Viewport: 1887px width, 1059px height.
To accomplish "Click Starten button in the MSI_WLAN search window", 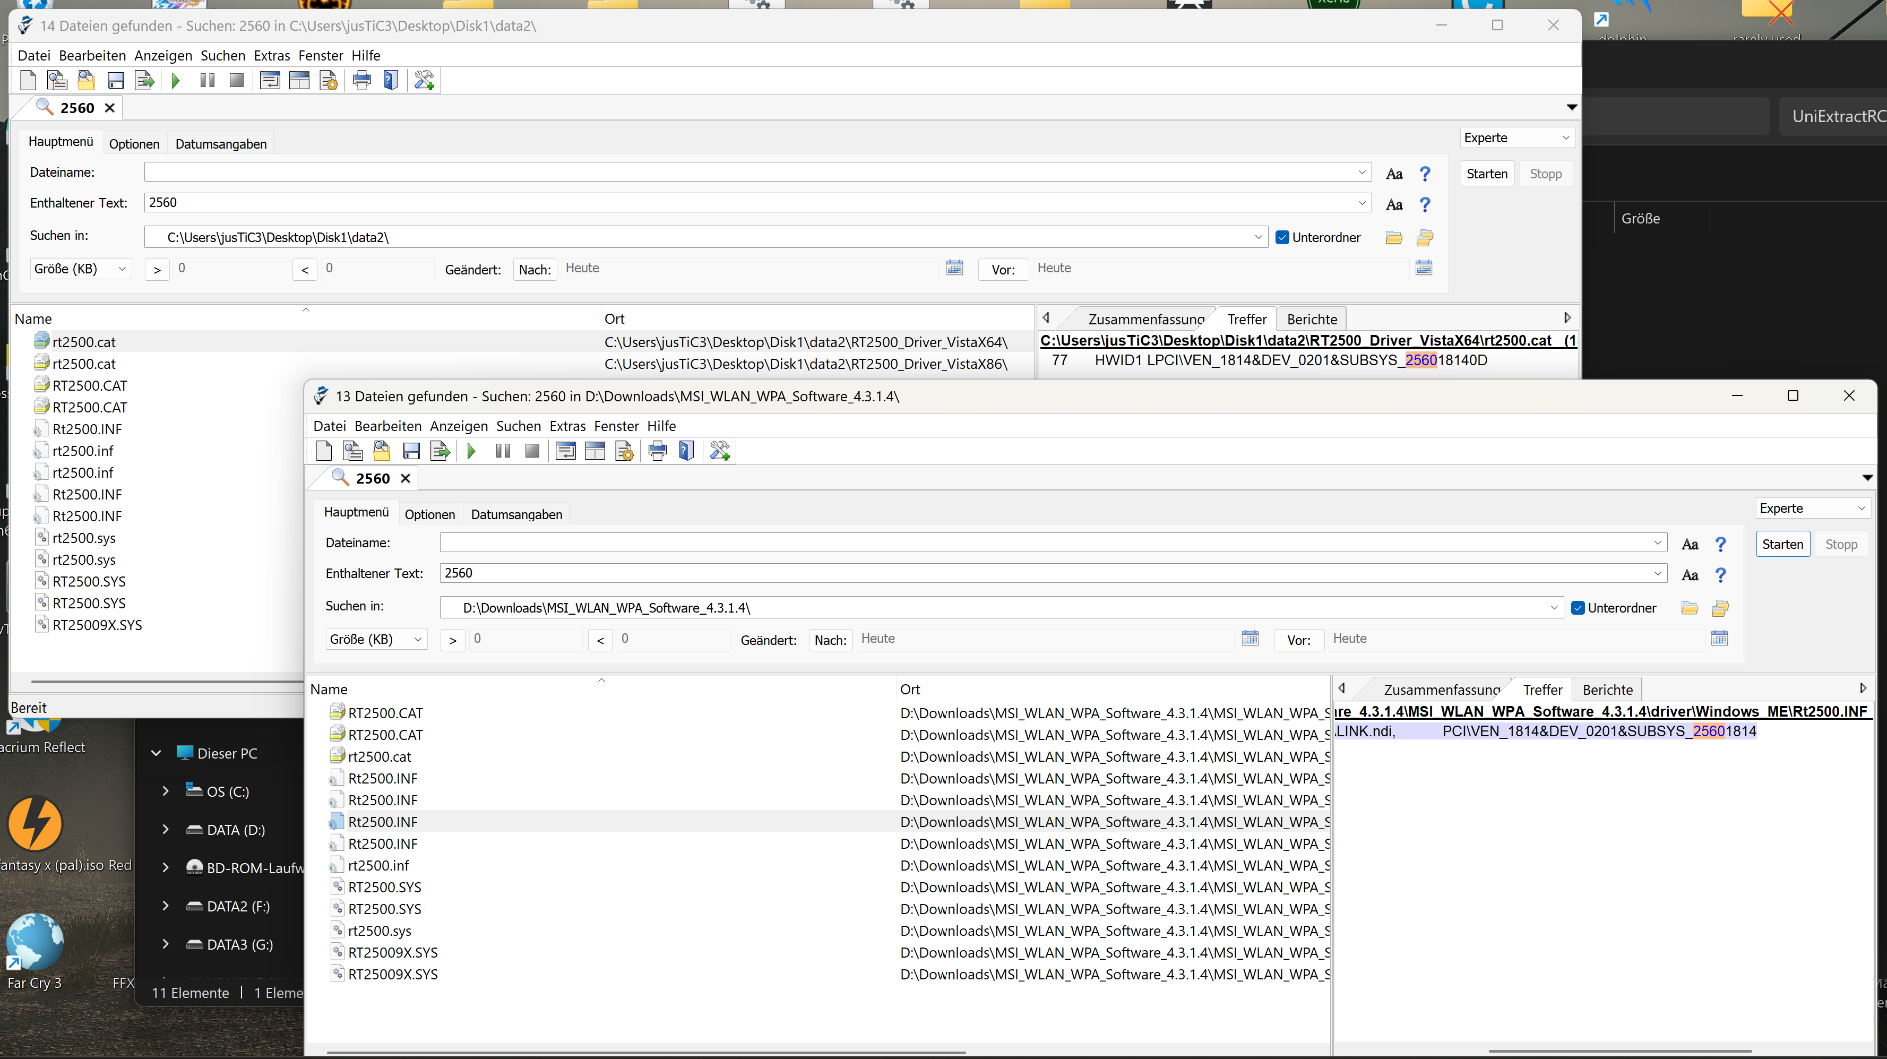I will click(x=1782, y=544).
